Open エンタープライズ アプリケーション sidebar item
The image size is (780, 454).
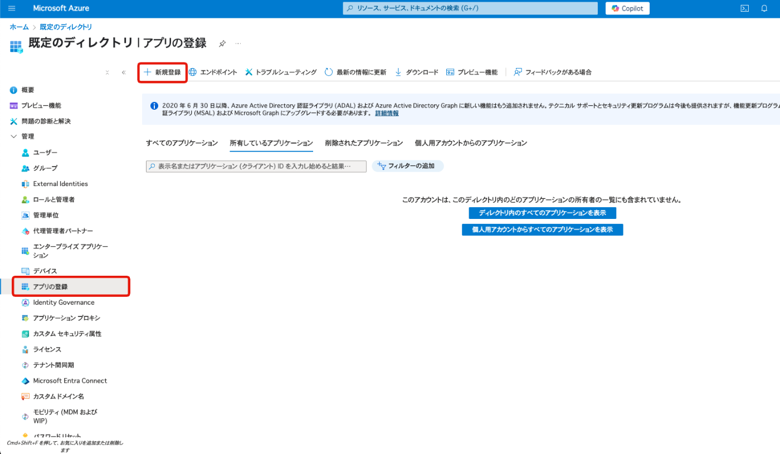71,251
